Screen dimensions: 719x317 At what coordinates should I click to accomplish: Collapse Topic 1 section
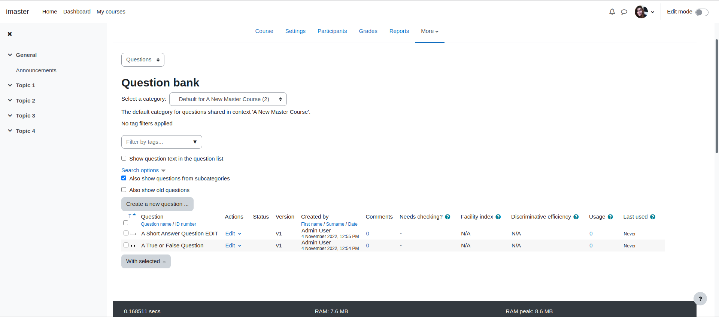10,85
